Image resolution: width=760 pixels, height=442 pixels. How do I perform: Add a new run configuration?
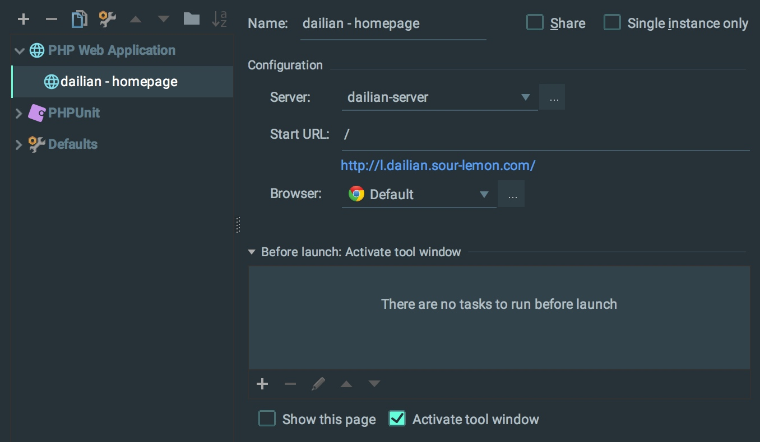(x=24, y=20)
